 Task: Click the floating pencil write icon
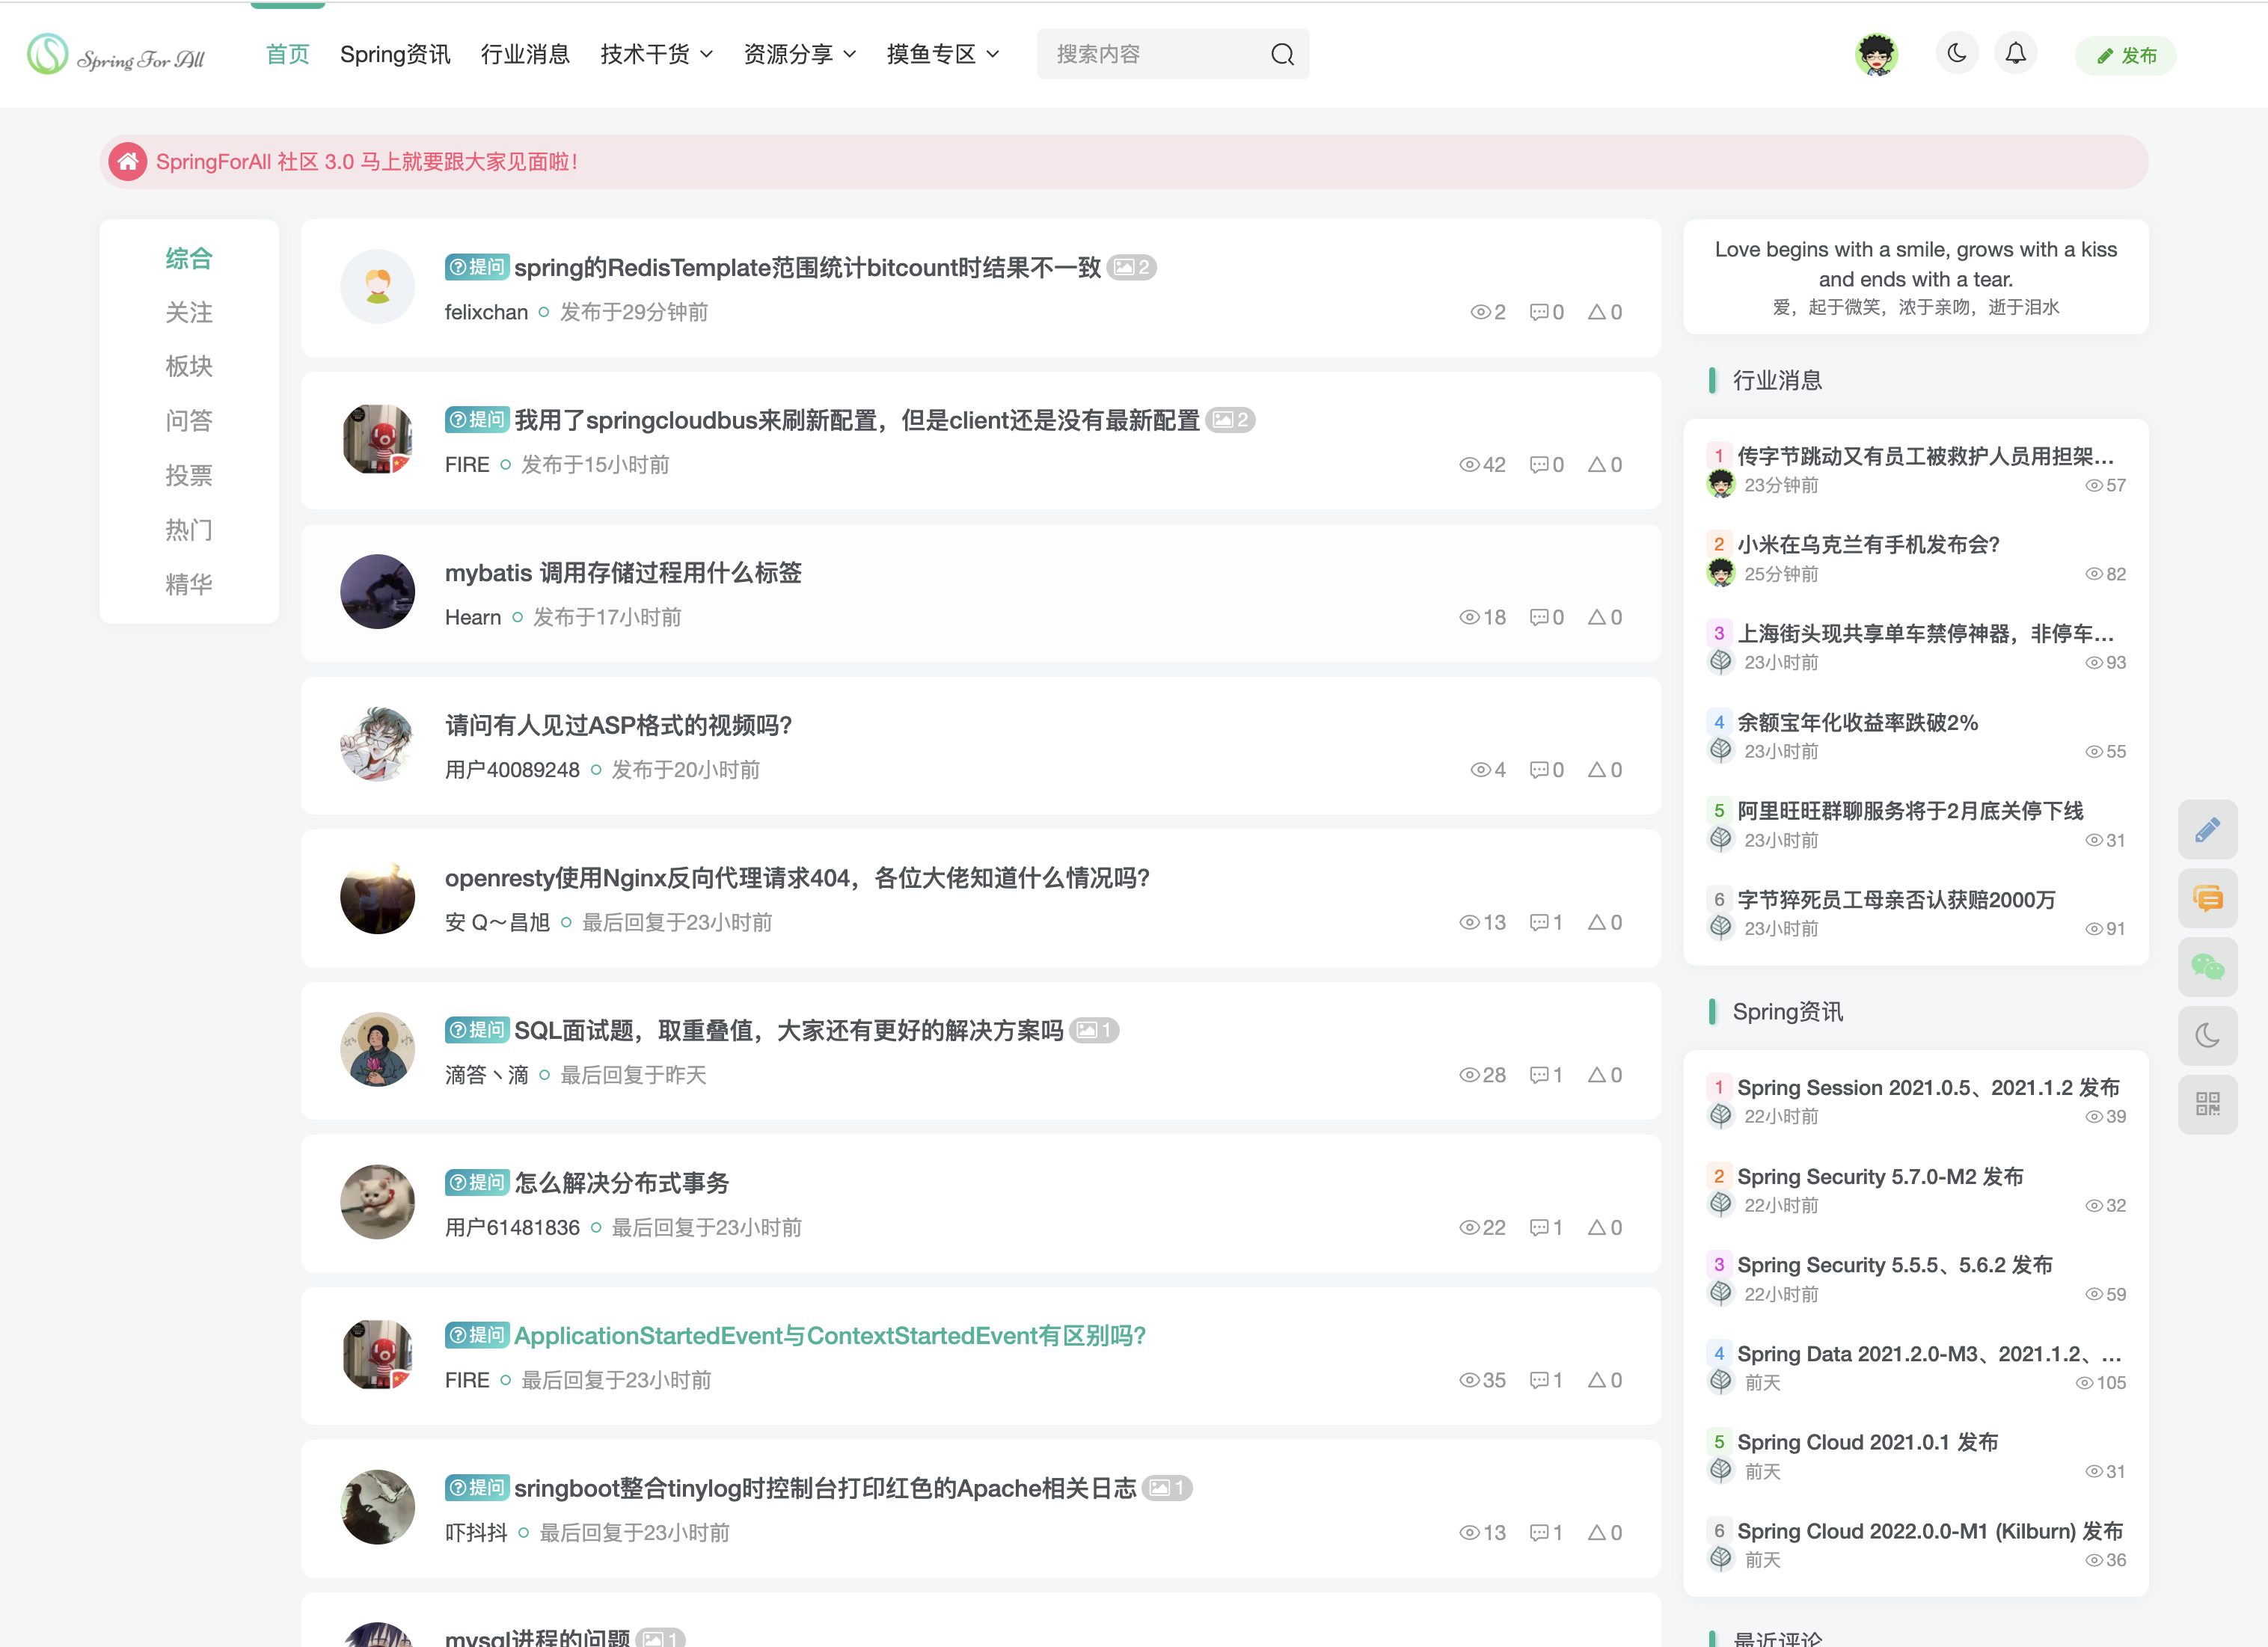click(x=2207, y=829)
